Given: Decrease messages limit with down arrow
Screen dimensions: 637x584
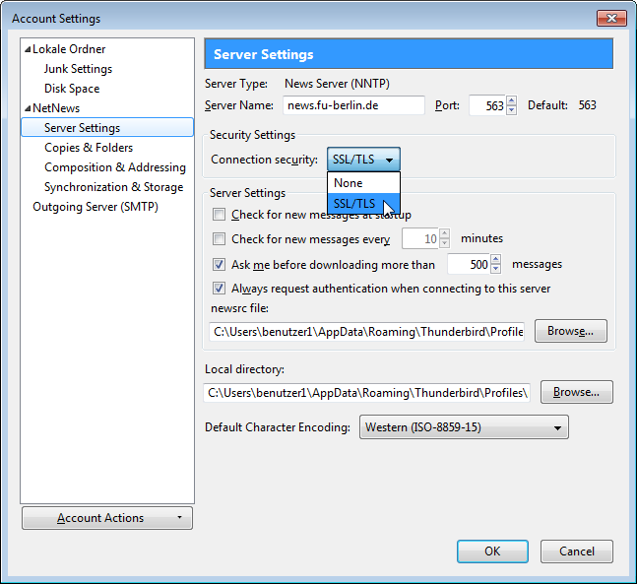Looking at the screenshot, I should pos(495,270).
